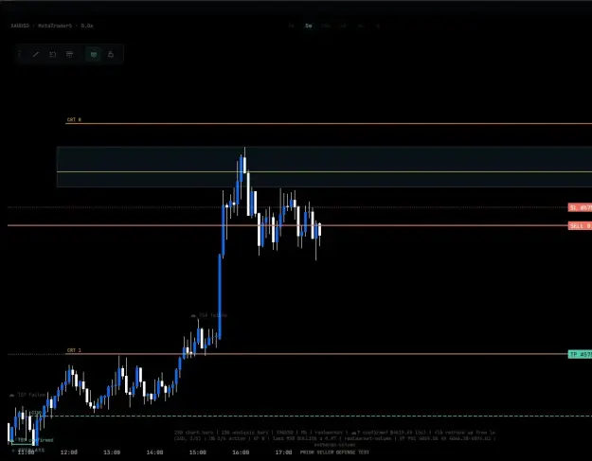Click the PRIOR SELLER DEFENSE TEST label
This screenshot has width=592, height=461.
click(334, 452)
